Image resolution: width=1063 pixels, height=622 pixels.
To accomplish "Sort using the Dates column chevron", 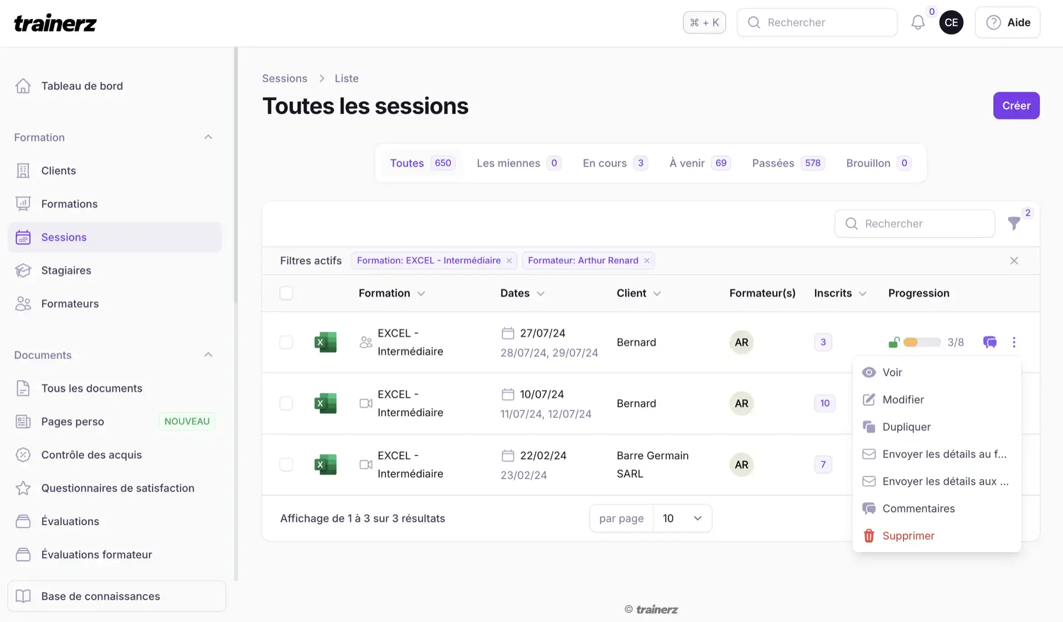I will (540, 294).
